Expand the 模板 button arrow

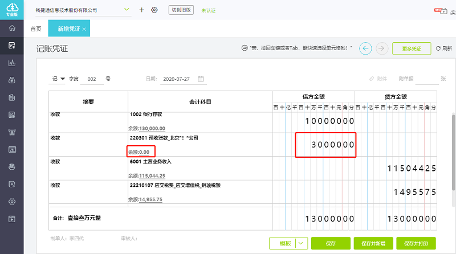(301, 243)
